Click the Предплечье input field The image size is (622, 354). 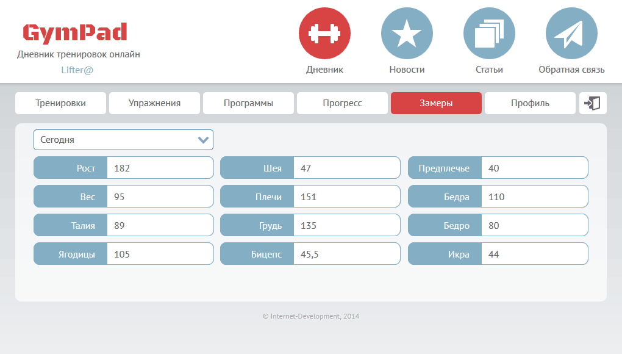pos(534,168)
